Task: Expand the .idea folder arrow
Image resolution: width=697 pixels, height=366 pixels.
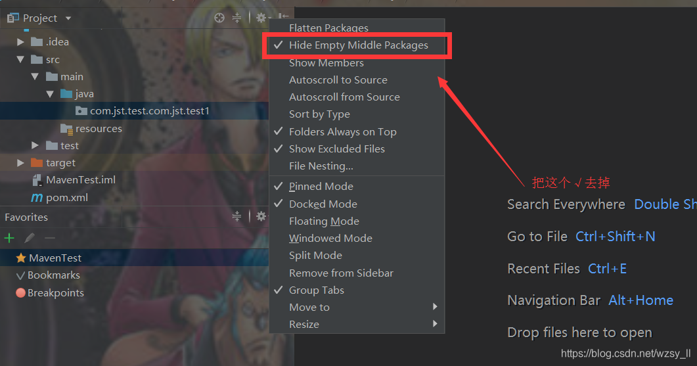Action: tap(20, 42)
